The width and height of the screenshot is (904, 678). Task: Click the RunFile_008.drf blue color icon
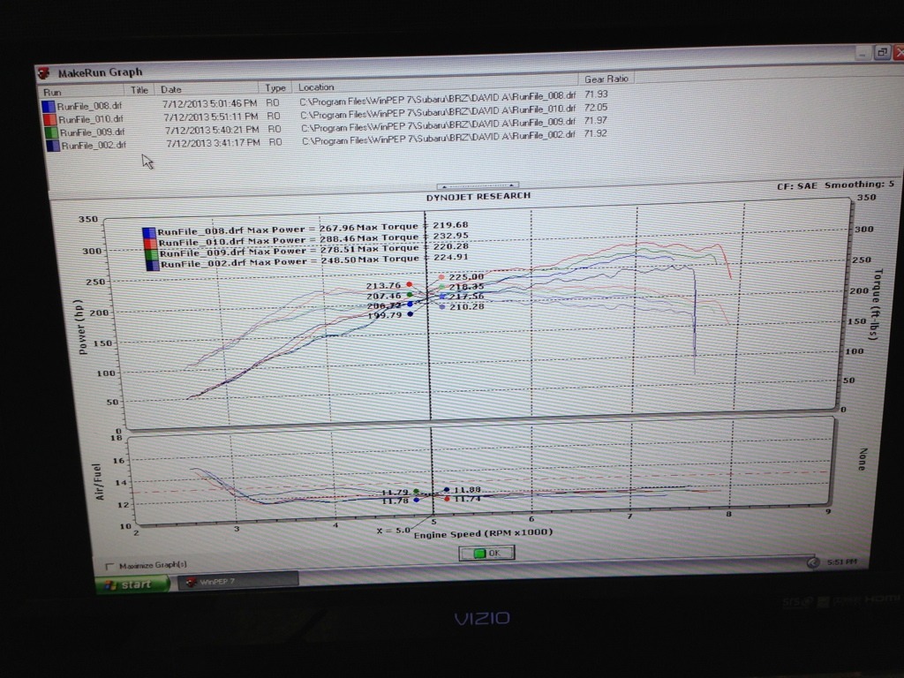tap(49, 106)
